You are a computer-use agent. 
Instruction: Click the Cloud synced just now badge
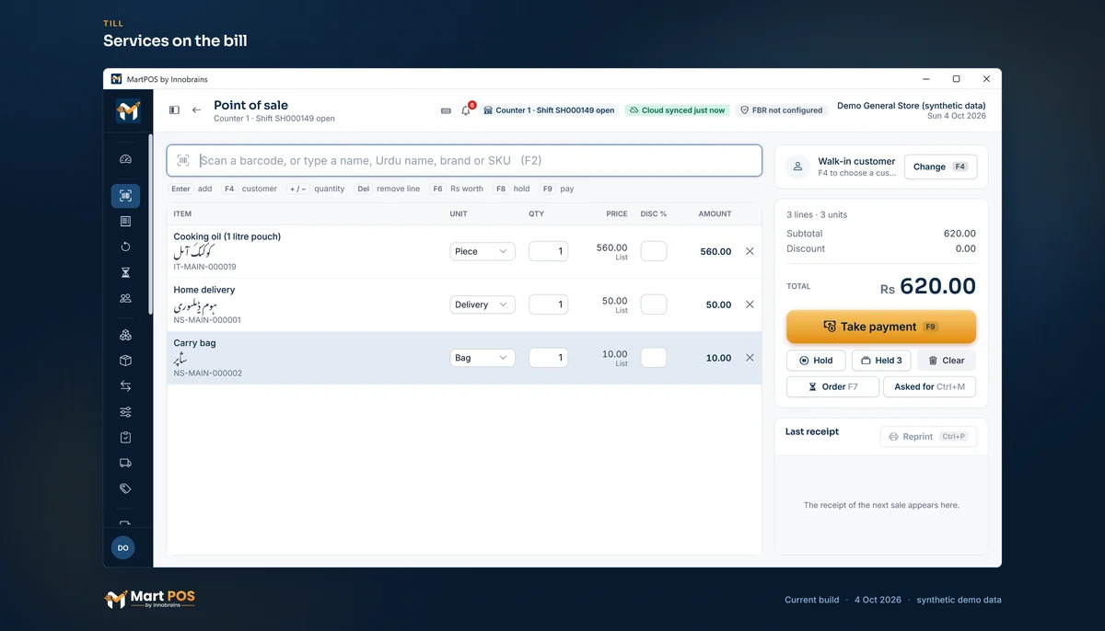(x=677, y=110)
